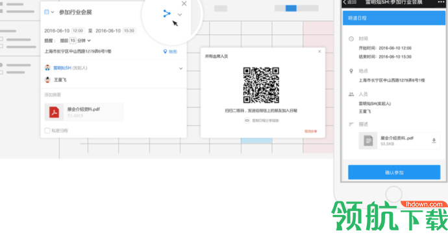The width and height of the screenshot is (448, 235).
Task: Tap 王童飞 in phone attendee list
Action: point(365,111)
